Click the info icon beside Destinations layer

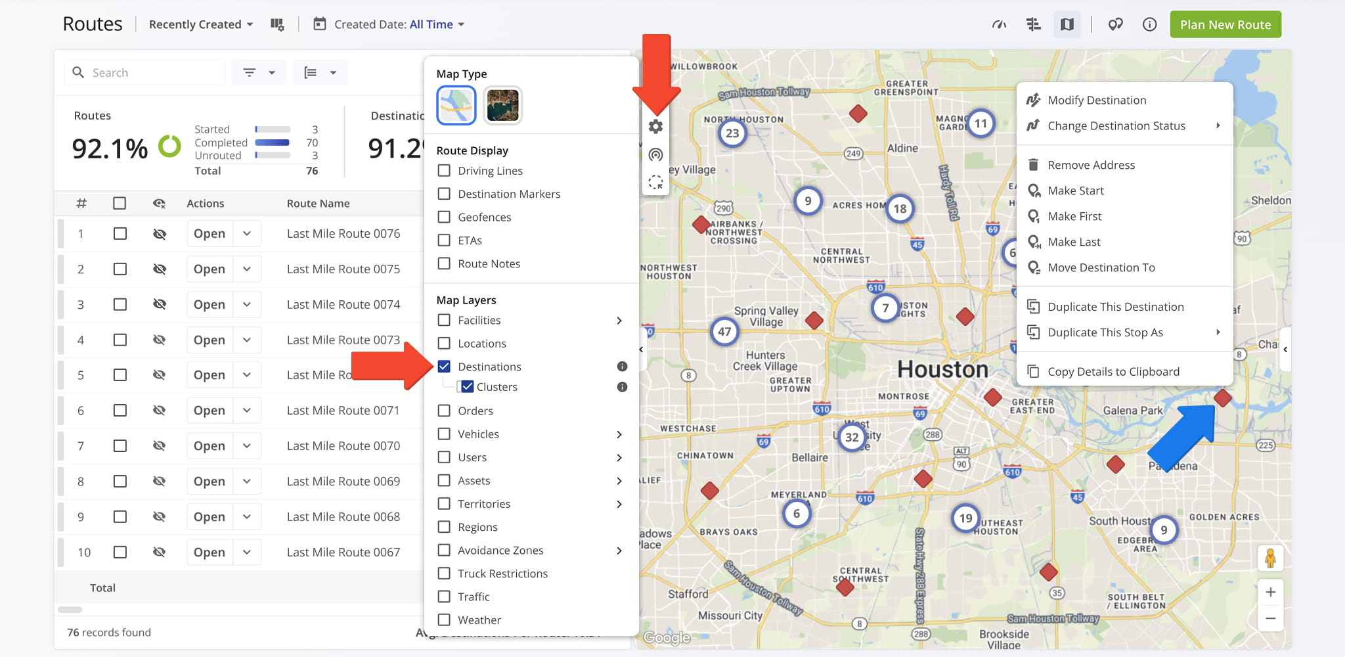point(622,367)
